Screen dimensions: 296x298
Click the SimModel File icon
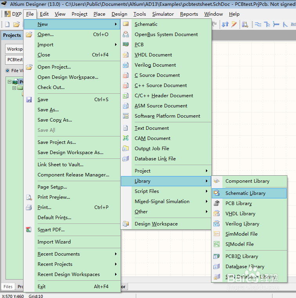[217, 234]
